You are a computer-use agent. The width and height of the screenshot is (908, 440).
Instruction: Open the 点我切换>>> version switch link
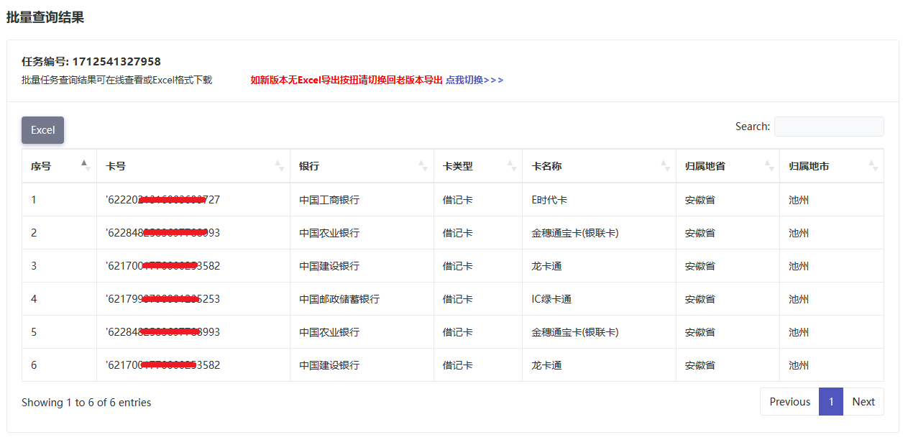coord(474,80)
